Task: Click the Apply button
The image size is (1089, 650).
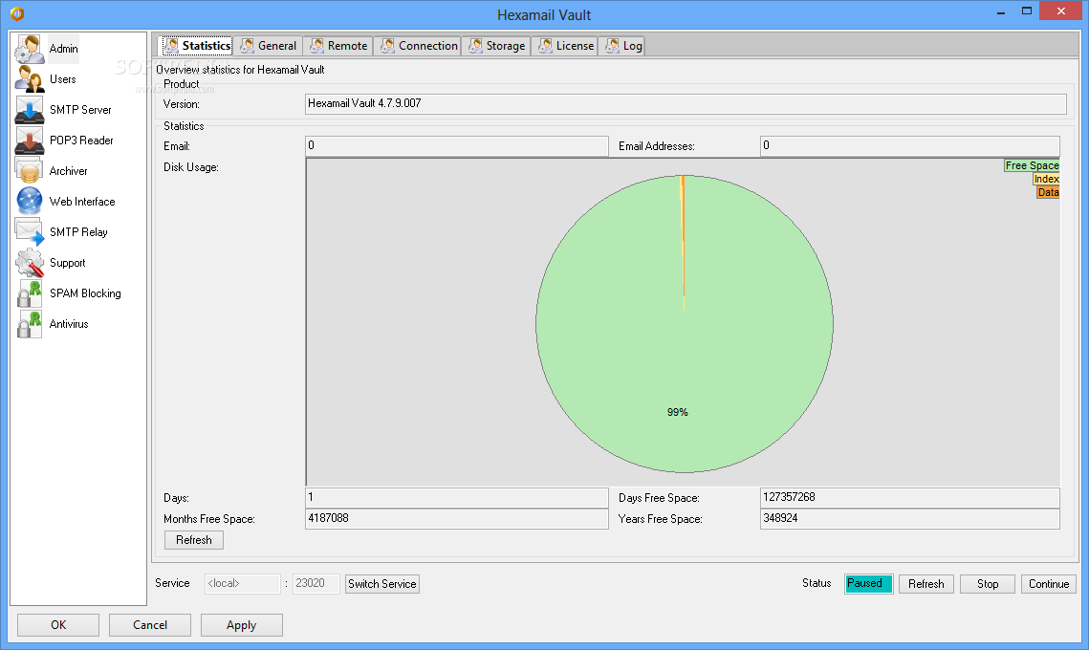Action: [242, 625]
